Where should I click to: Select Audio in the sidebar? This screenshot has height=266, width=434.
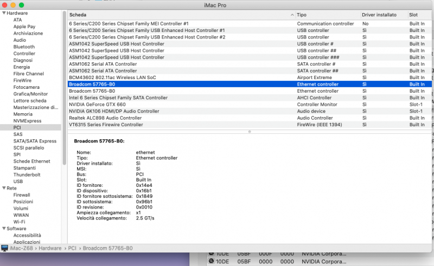[20, 40]
